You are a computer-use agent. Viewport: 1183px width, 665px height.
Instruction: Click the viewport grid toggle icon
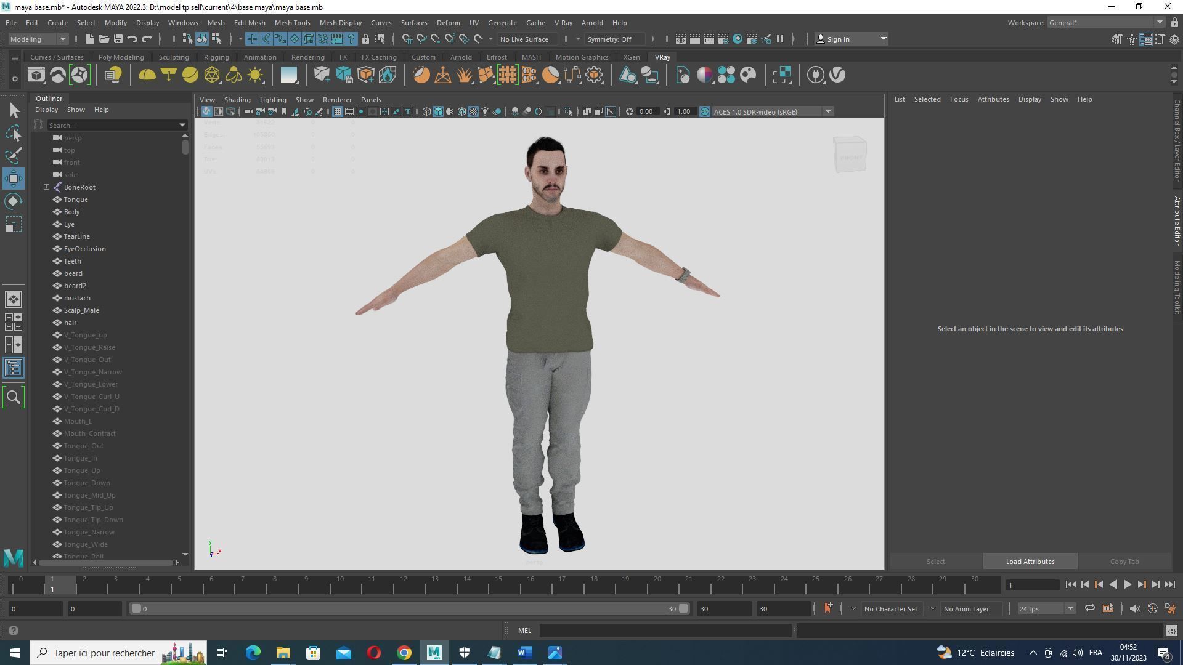(x=338, y=111)
